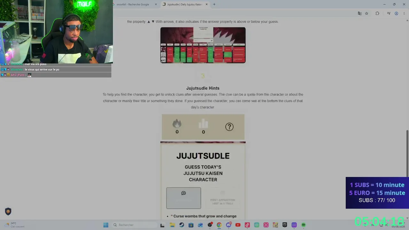
Task: Switch to the snowfall Recherche Google tab
Action: pyautogui.click(x=133, y=4)
